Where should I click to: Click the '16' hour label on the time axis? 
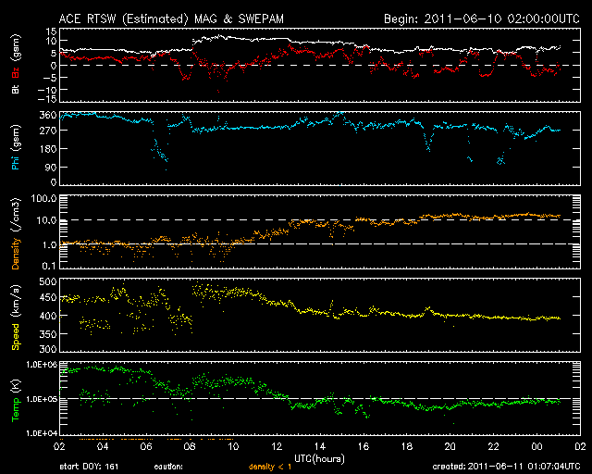tap(364, 447)
